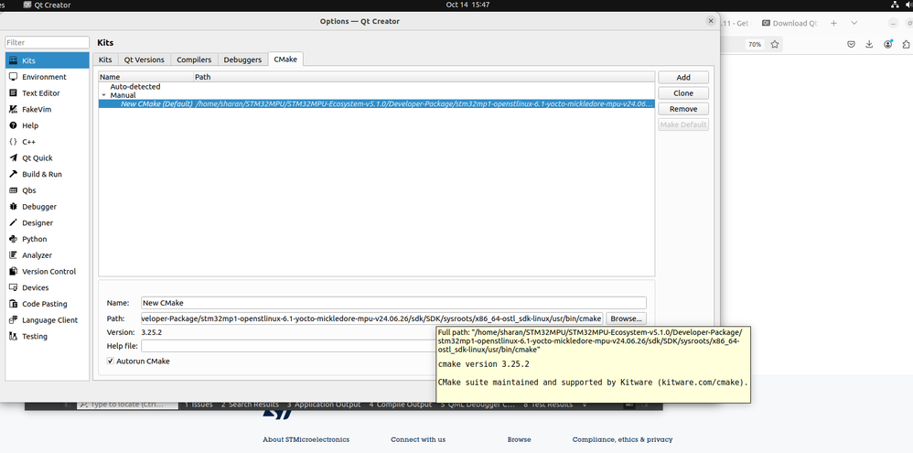Screen dimensions: 913x453
Task: Click the Add CMake tool button
Action: click(x=683, y=78)
